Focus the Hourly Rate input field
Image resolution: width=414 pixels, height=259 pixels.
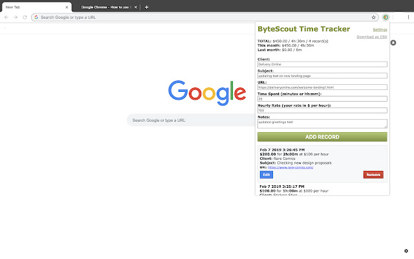(322, 111)
